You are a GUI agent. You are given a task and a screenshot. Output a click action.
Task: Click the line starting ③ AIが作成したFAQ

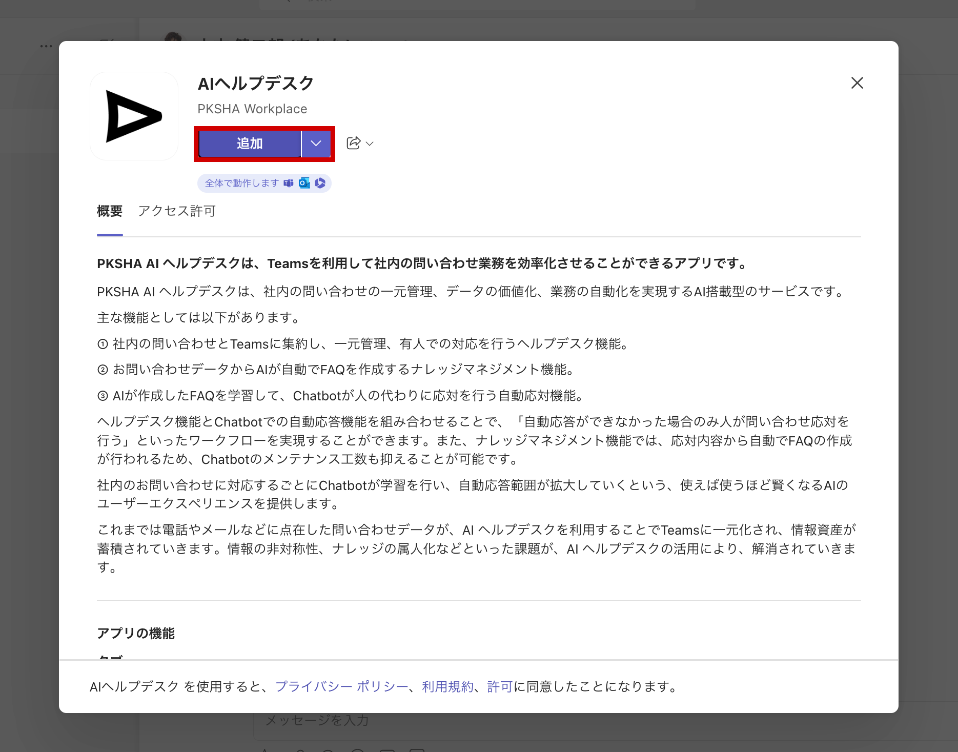pos(340,396)
